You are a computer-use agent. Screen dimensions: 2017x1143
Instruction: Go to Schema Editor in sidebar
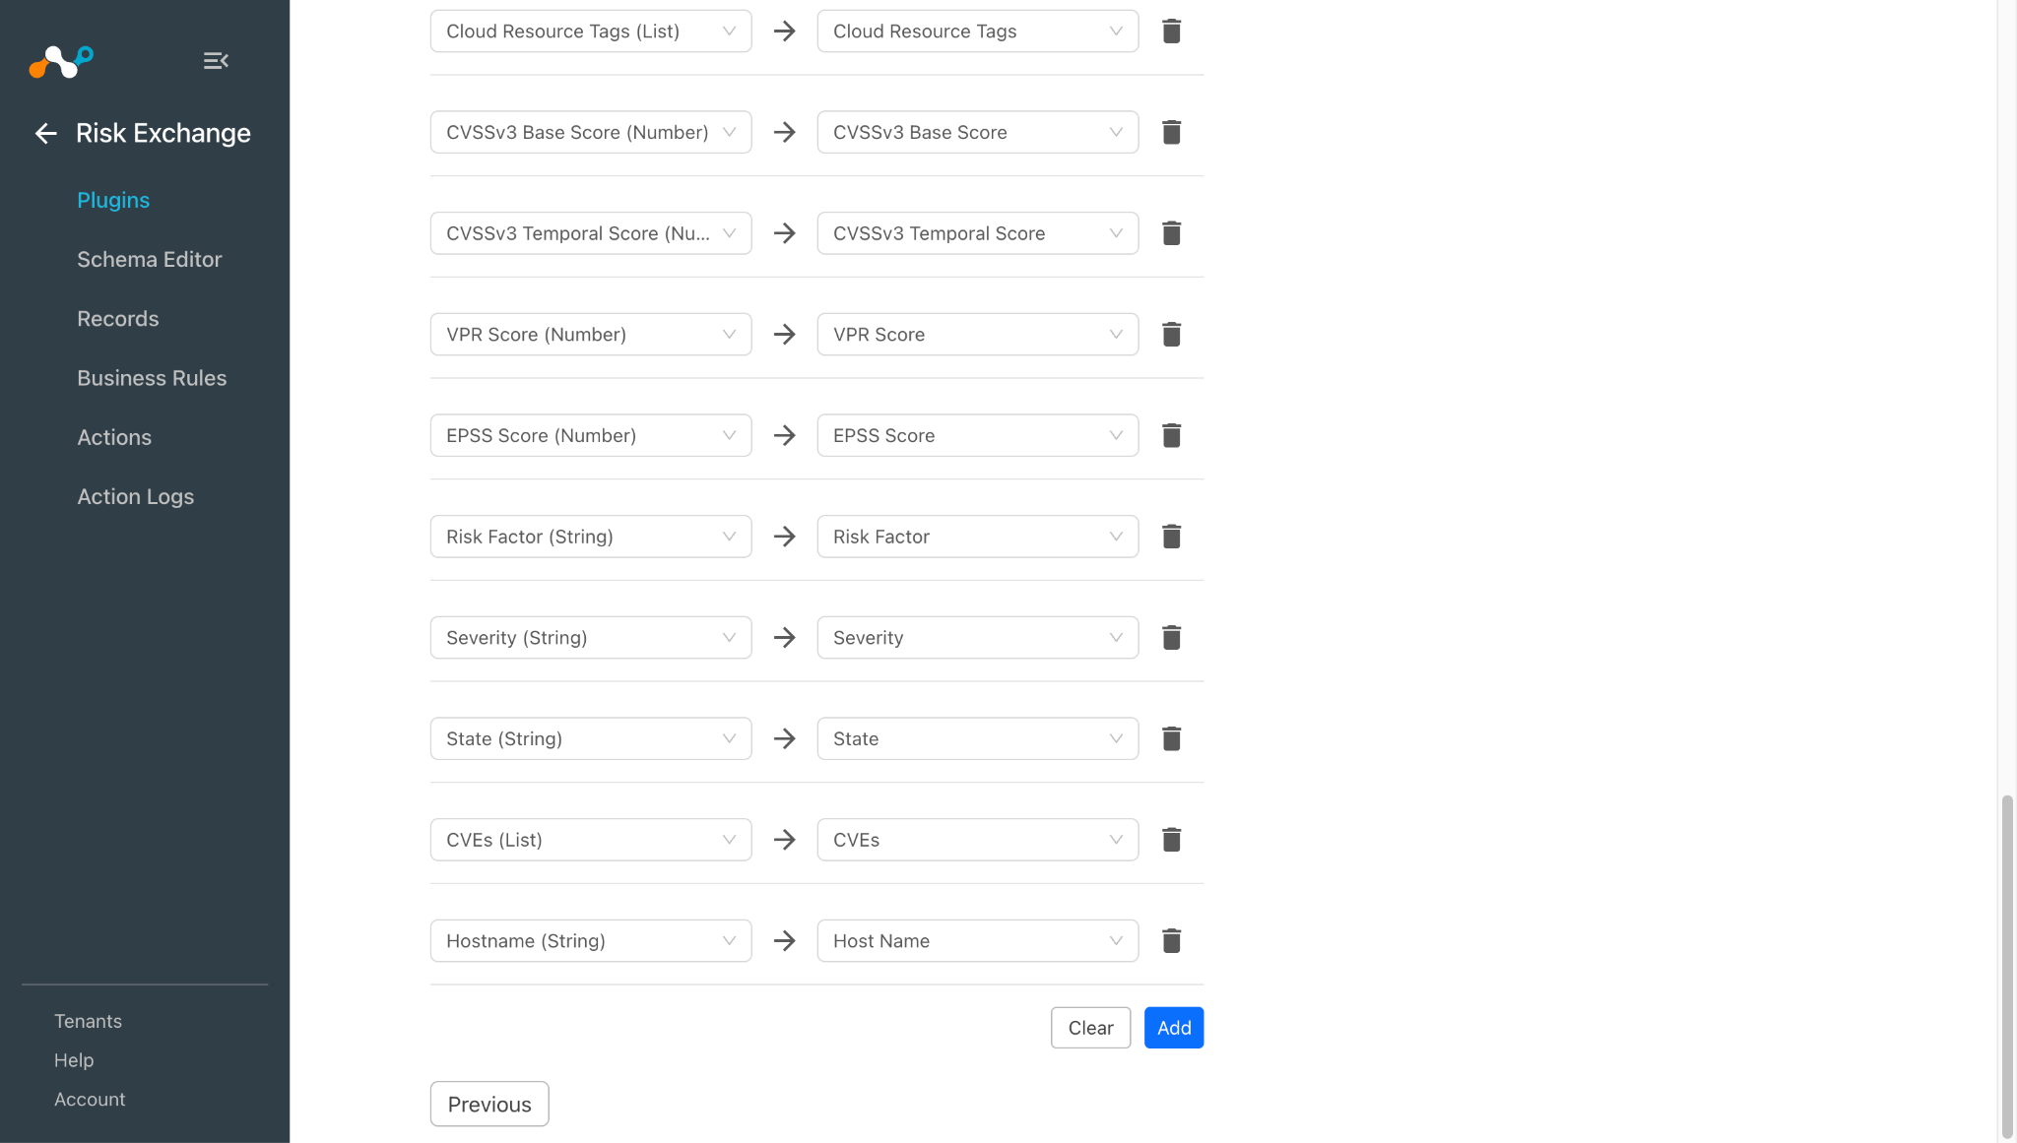[150, 259]
